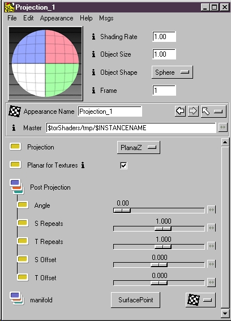The image size is (231, 321).
Task: Open the Object Shape Sphere dropdown
Action: (x=172, y=72)
